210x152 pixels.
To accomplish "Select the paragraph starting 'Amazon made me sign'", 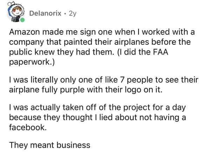I will (x=102, y=47).
